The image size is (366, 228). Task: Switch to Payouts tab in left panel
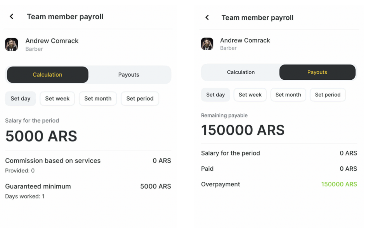[129, 75]
